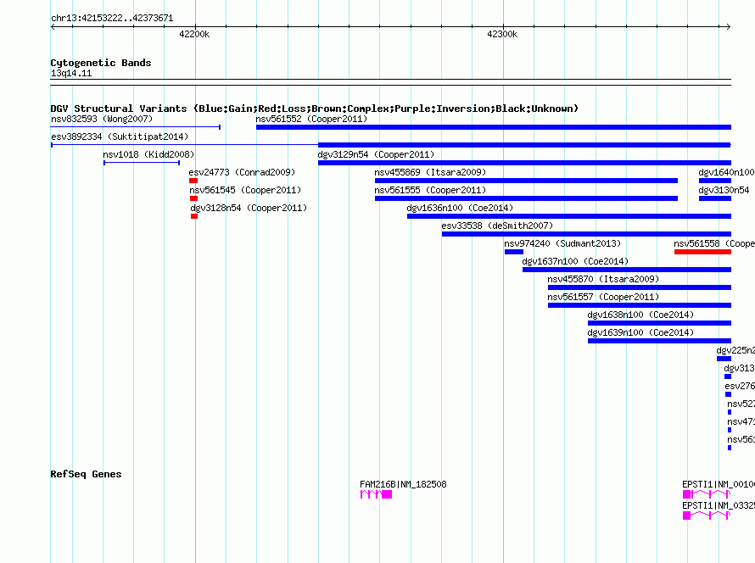The width and height of the screenshot is (755, 563).
Task: Select the dgv225n variant label
Action: tap(735, 350)
